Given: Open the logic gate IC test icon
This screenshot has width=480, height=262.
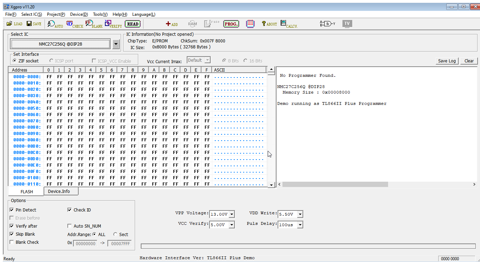Looking at the screenshot, I should 327,24.
